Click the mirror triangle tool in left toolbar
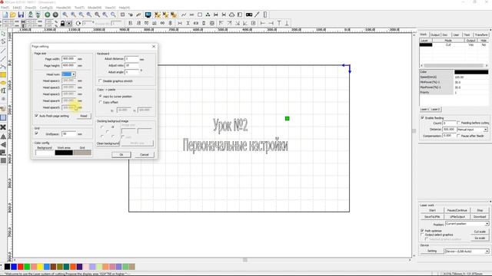492x276 pixels. pyautogui.click(x=3, y=136)
